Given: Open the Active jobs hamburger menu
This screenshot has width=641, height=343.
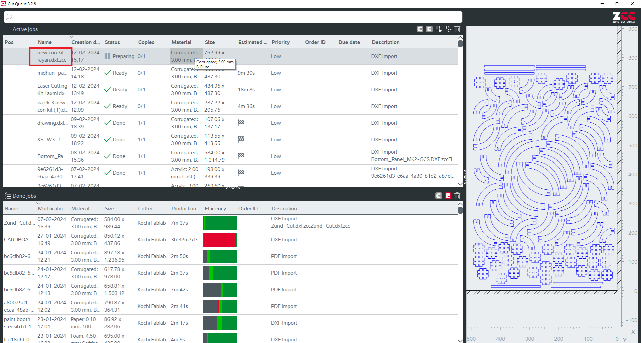Looking at the screenshot, I should pos(8,29).
